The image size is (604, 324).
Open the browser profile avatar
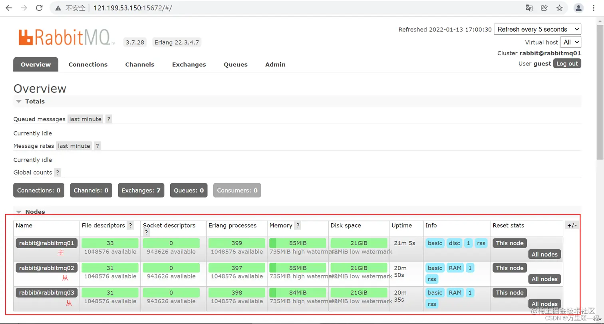[578, 8]
